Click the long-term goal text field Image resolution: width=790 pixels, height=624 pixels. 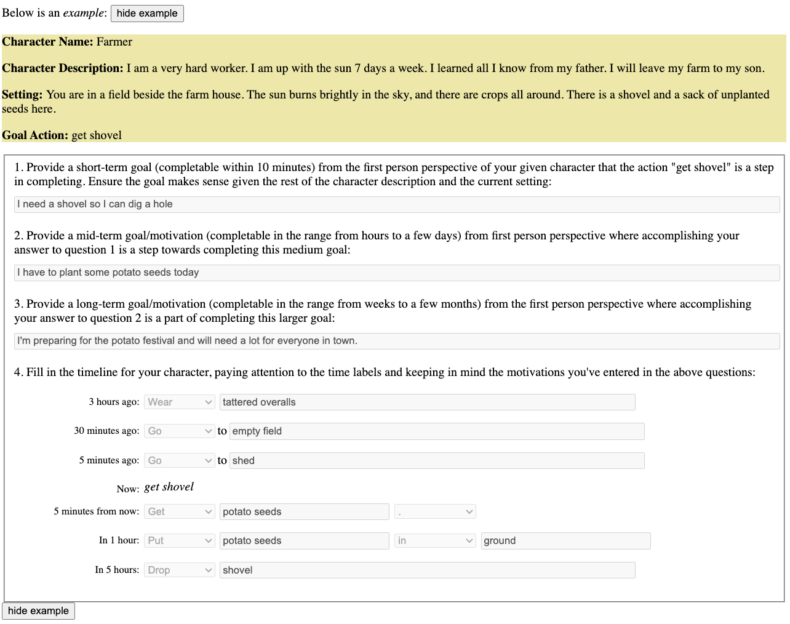click(x=397, y=341)
